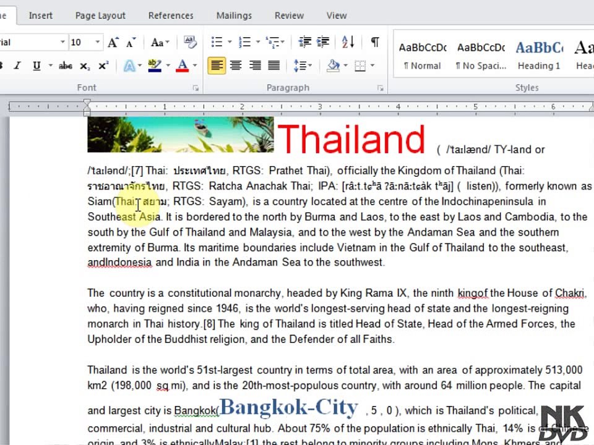Expand the Shading color dropdown arrow
This screenshot has width=594, height=445.
pos(345,66)
